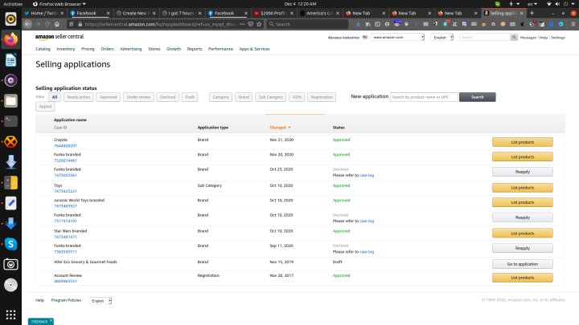Open the Terminal dock icon
579x325 pixels.
10,121
